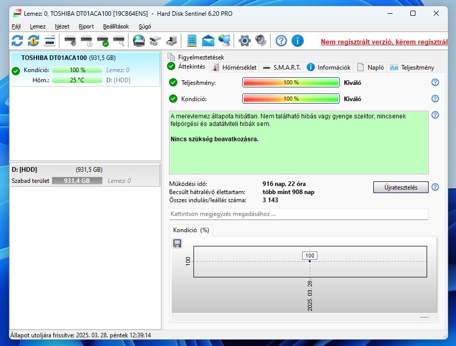Switch to the Figyelmeztetések tab
This screenshot has height=346, width=456.
click(196, 57)
